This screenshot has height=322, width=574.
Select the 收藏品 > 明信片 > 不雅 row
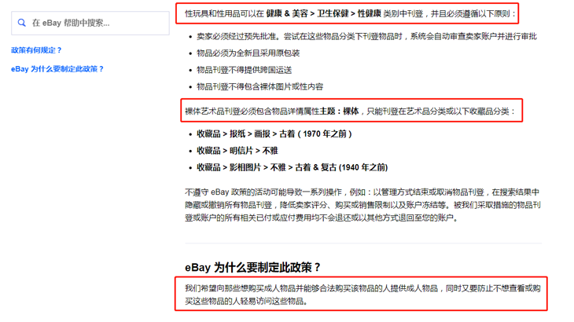pos(237,151)
